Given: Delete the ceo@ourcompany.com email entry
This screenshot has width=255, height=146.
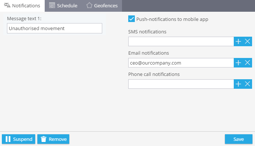Looking at the screenshot, I should pos(248,63).
